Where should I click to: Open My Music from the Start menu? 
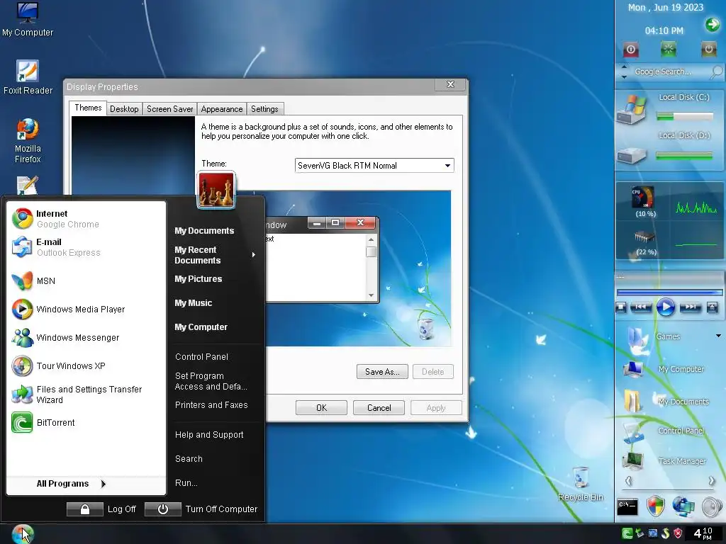pos(193,303)
